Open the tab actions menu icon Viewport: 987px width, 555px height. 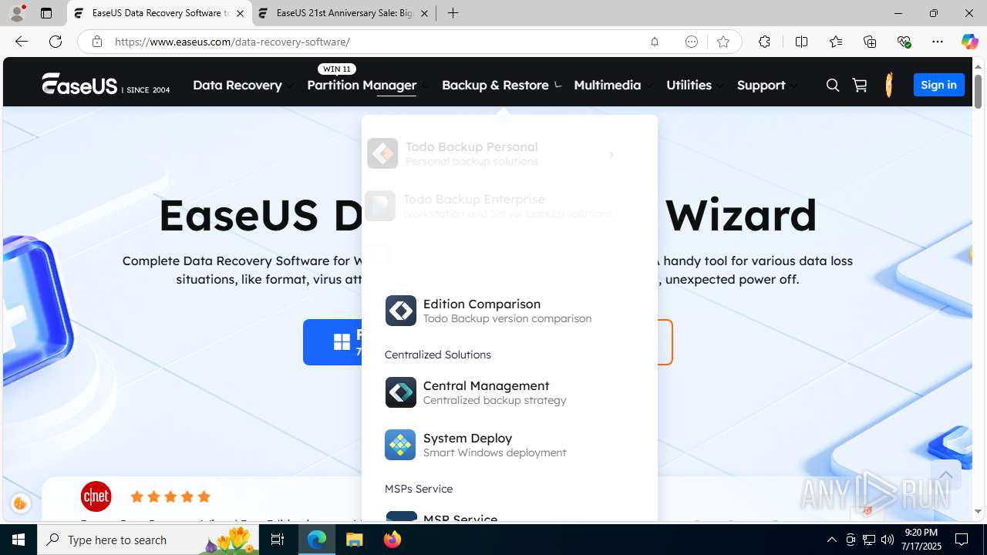pyautogui.click(x=46, y=13)
